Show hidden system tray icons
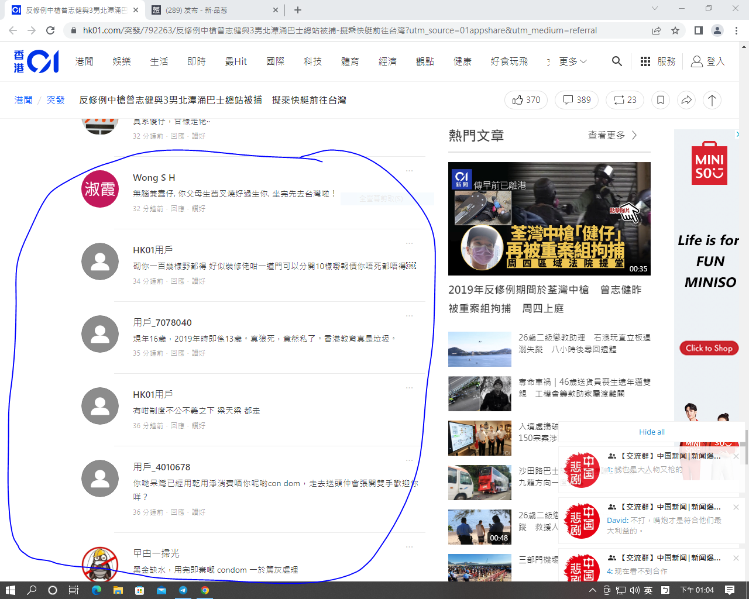 coord(593,590)
